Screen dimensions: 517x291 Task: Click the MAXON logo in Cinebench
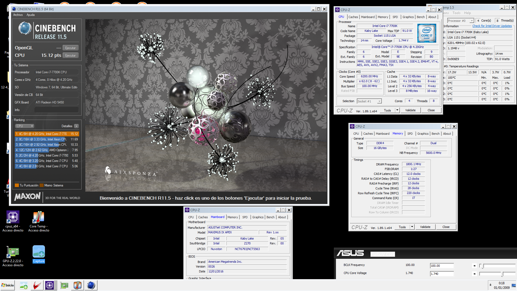coord(27,196)
